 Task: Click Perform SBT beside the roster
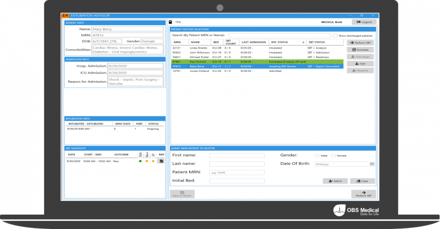(360, 43)
